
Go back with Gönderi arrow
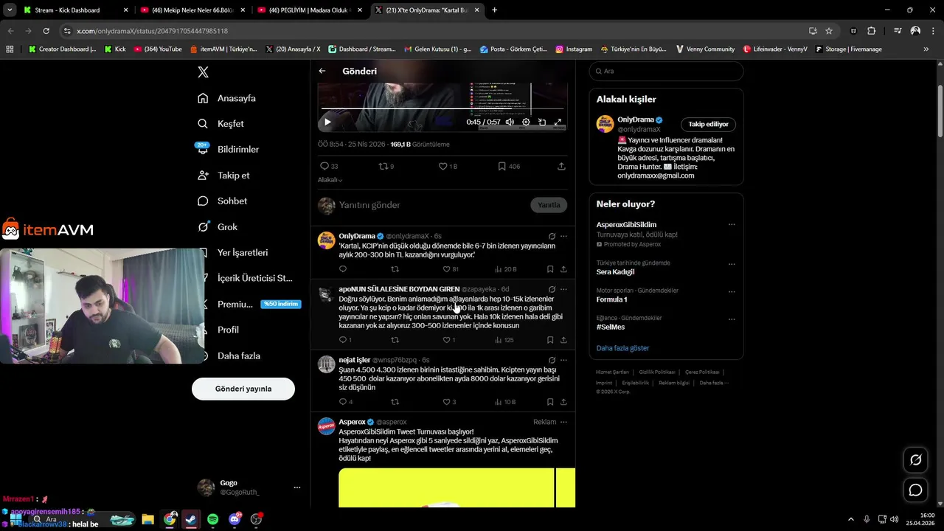322,71
